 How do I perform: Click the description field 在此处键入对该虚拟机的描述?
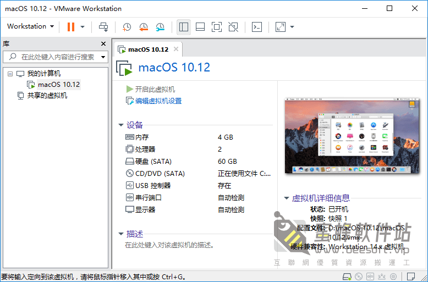click(x=169, y=245)
